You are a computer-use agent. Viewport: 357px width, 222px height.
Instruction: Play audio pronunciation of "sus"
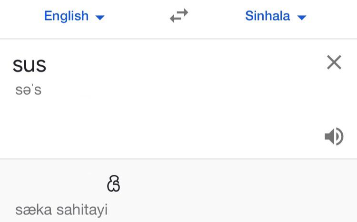click(334, 137)
